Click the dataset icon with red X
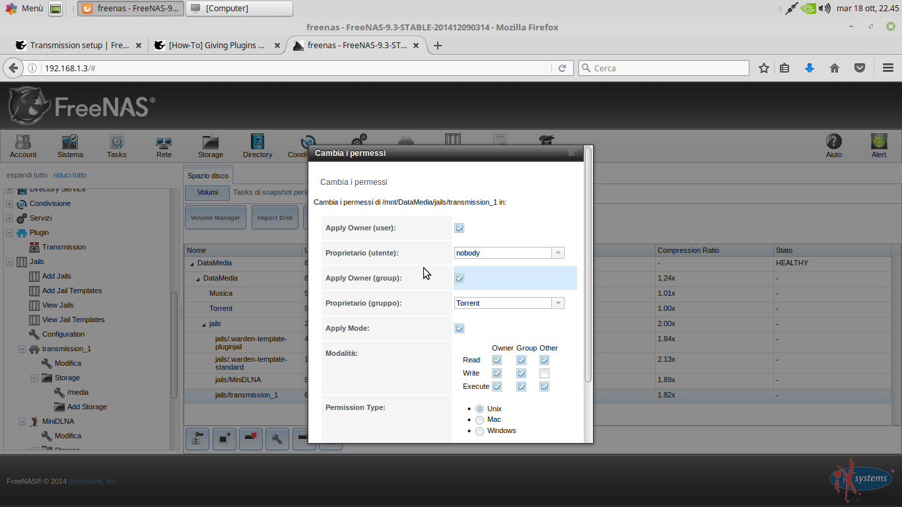This screenshot has width=902, height=507. pyautogui.click(x=251, y=438)
